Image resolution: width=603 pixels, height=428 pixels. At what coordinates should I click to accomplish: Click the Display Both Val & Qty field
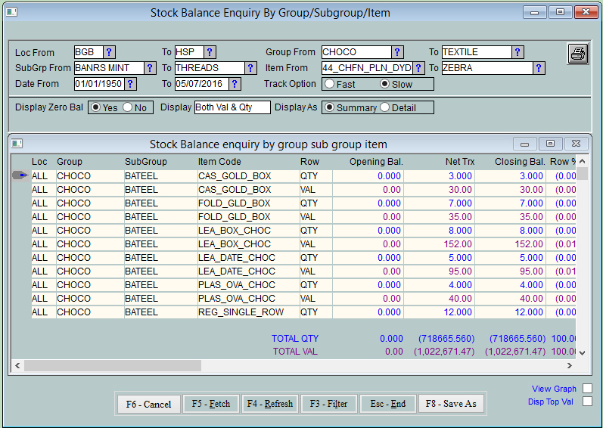click(232, 107)
